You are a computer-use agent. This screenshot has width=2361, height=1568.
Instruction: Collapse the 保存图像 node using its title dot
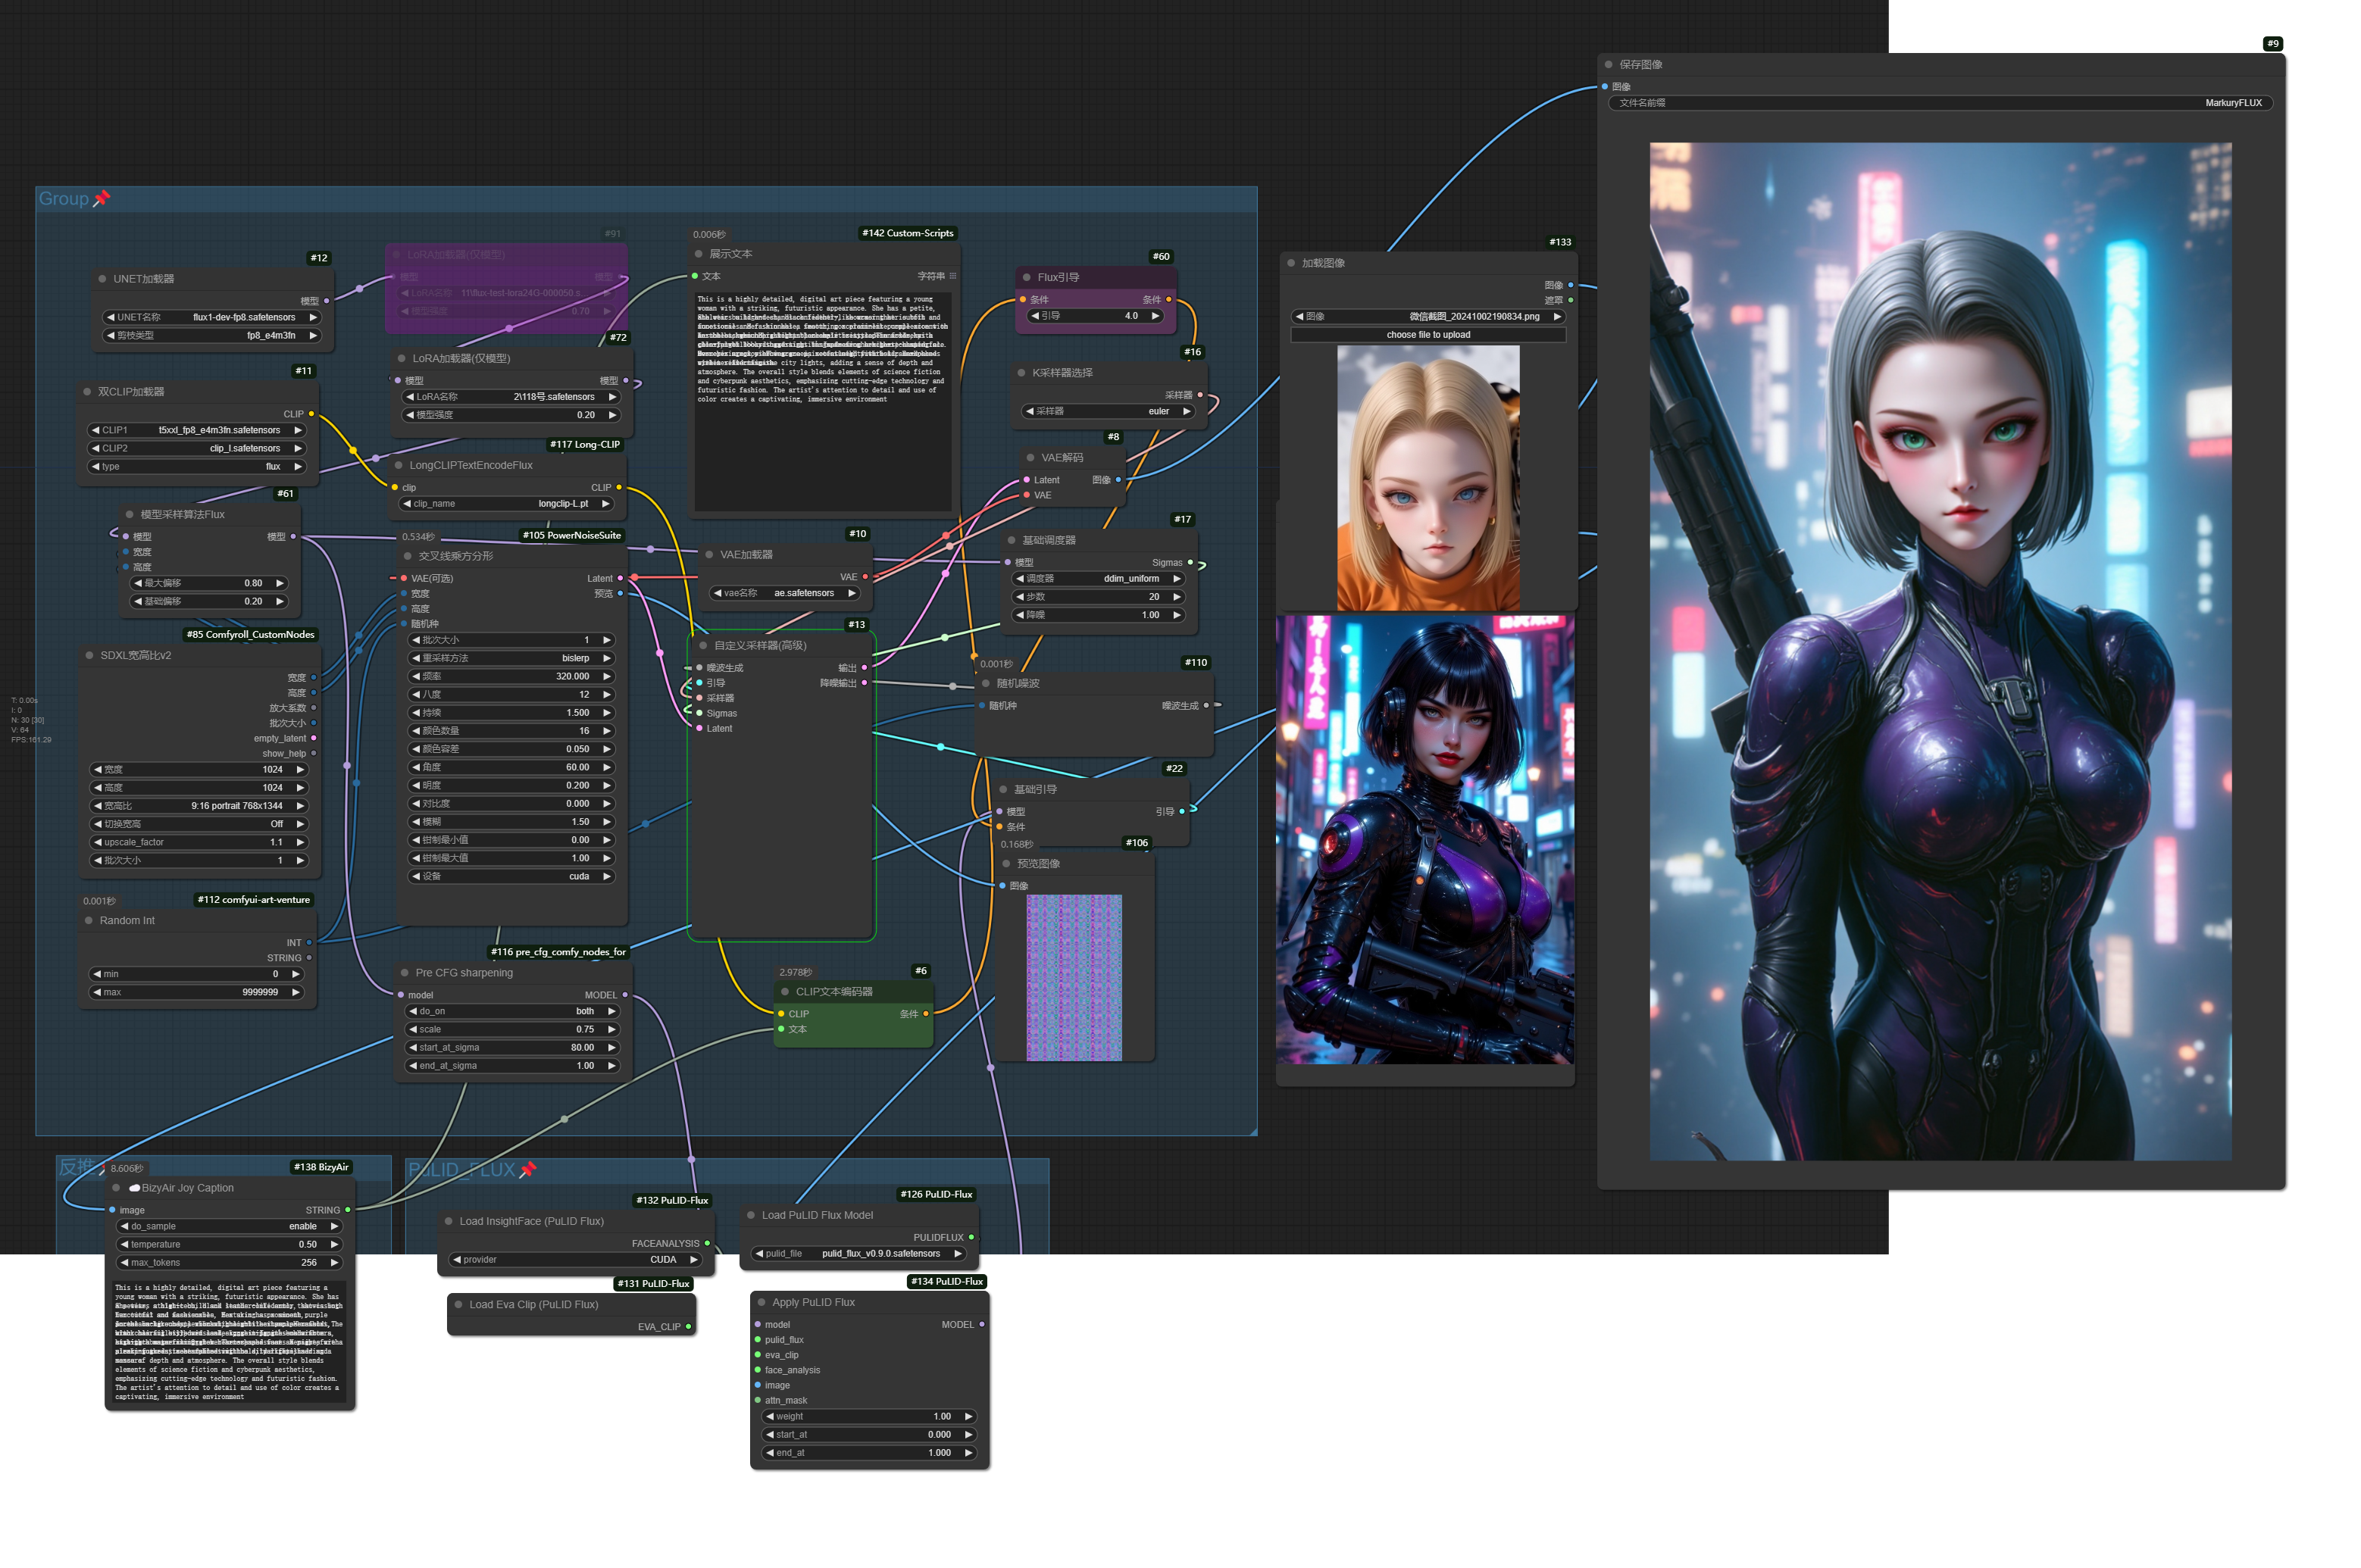1609,65
